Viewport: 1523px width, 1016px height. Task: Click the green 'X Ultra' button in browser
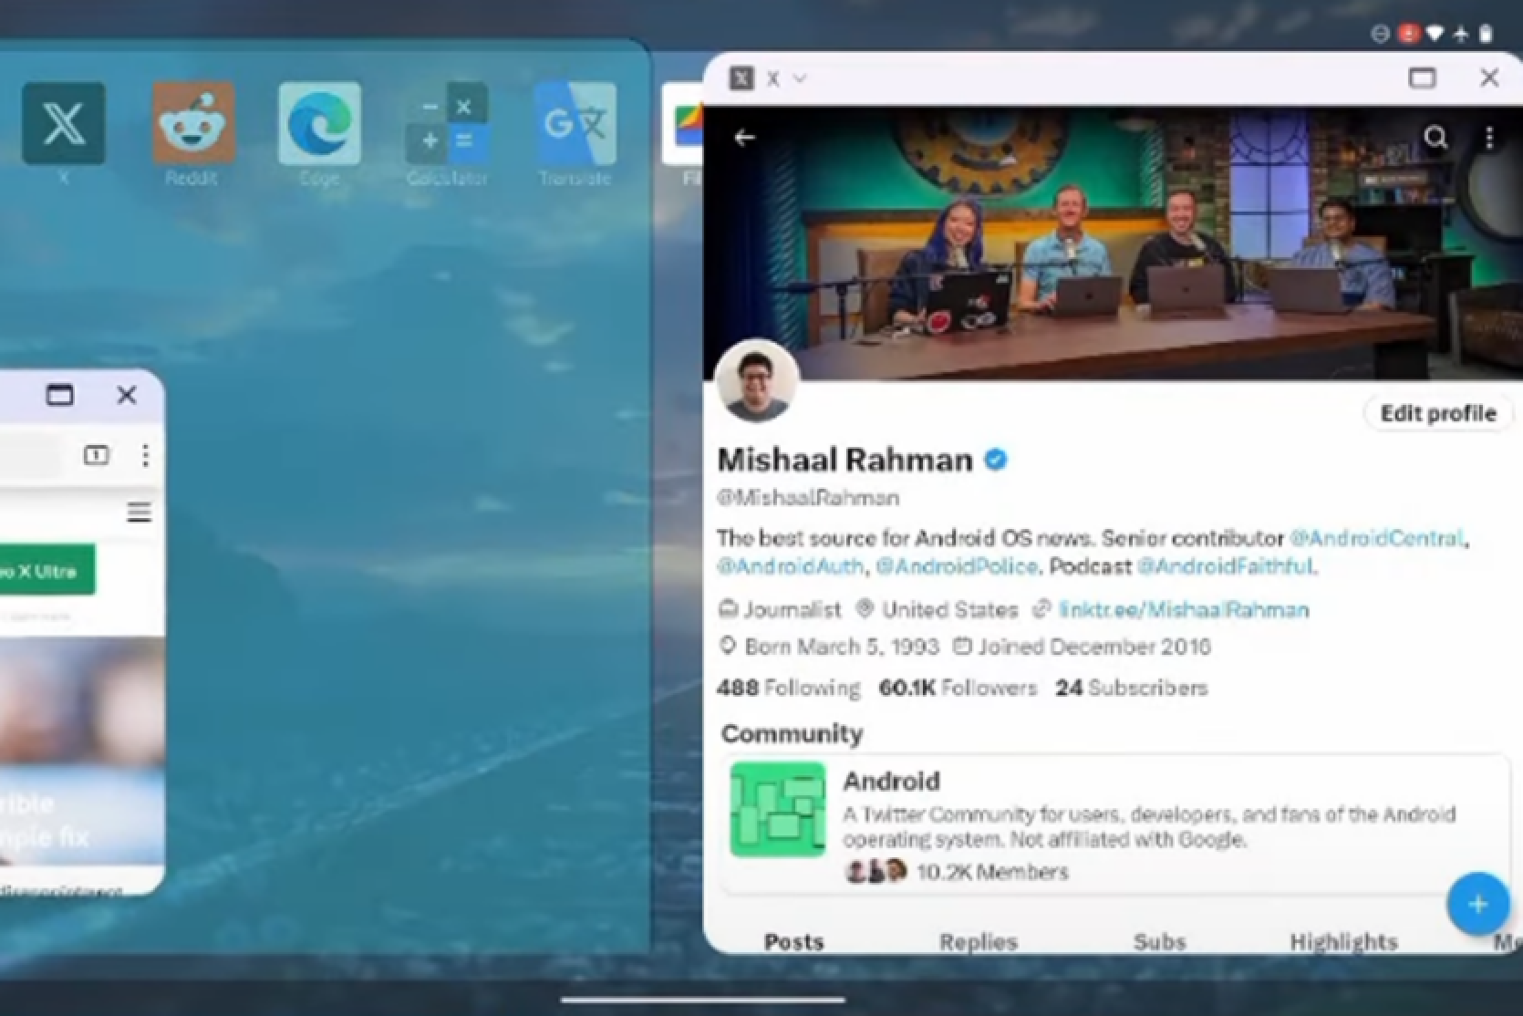coord(47,571)
